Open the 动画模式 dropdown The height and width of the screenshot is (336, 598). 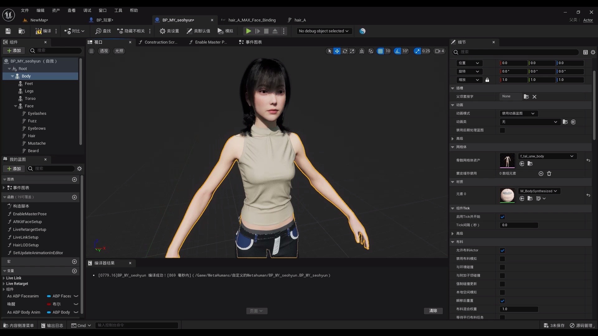(x=519, y=114)
